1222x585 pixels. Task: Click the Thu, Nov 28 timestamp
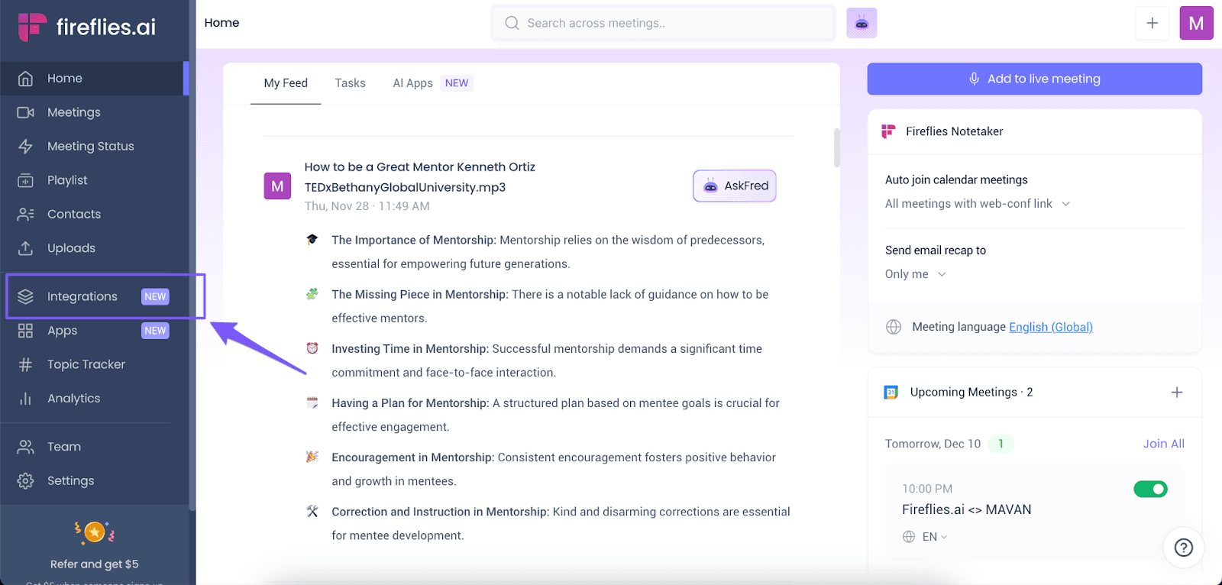367,206
